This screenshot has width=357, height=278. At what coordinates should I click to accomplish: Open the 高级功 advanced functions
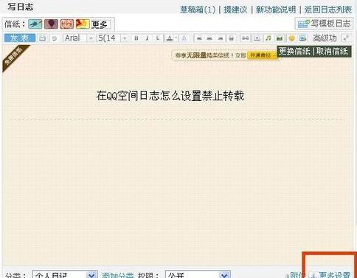coord(325,38)
